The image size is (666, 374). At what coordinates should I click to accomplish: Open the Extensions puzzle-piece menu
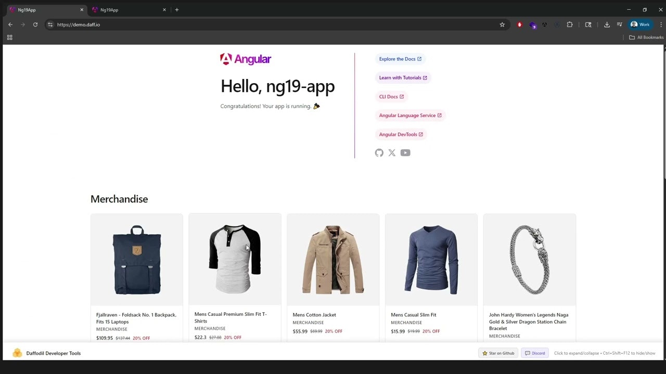570,24
